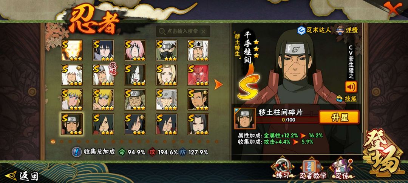Select the masked Kakashi ninja portrait
This screenshot has height=183, width=408.
coord(167,50)
